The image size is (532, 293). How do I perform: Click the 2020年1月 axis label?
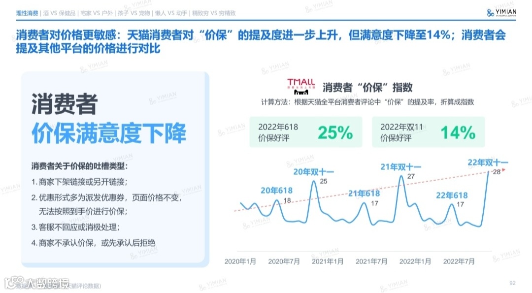[x=240, y=261]
